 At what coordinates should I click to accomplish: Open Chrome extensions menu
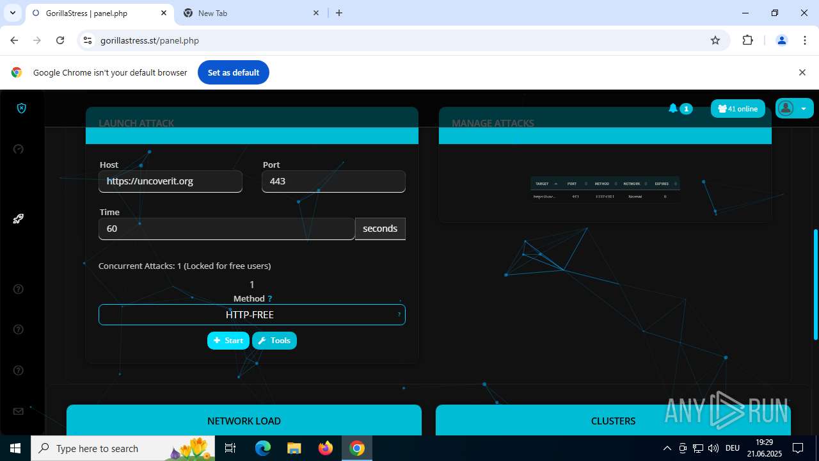[x=747, y=40]
